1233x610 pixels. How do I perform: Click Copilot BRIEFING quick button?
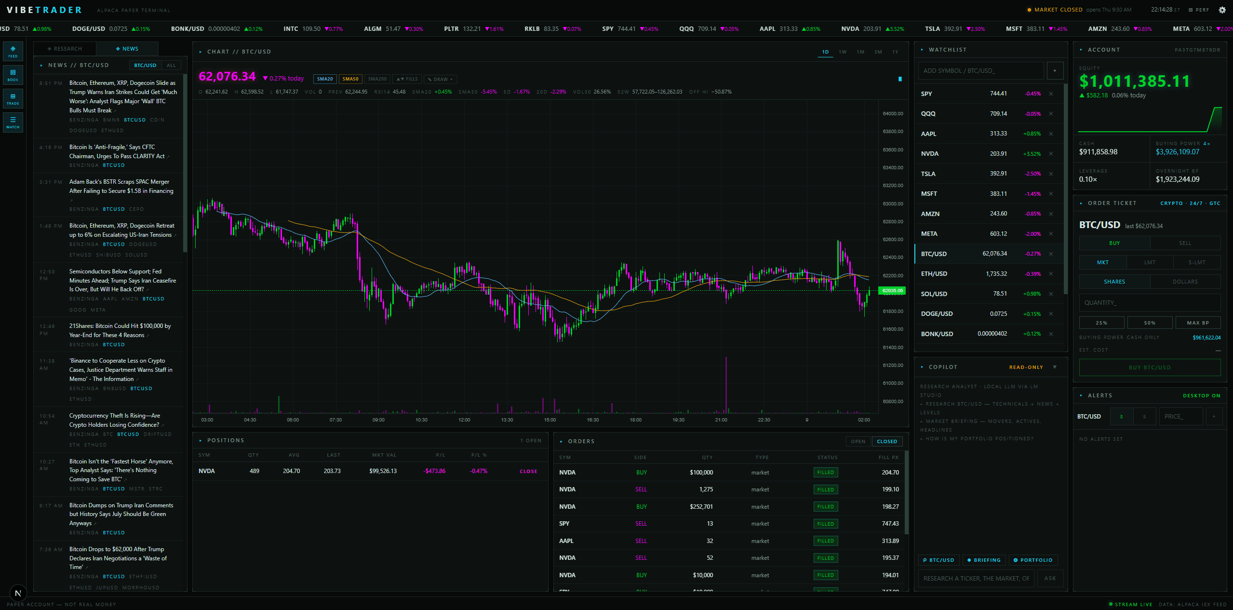coord(984,560)
